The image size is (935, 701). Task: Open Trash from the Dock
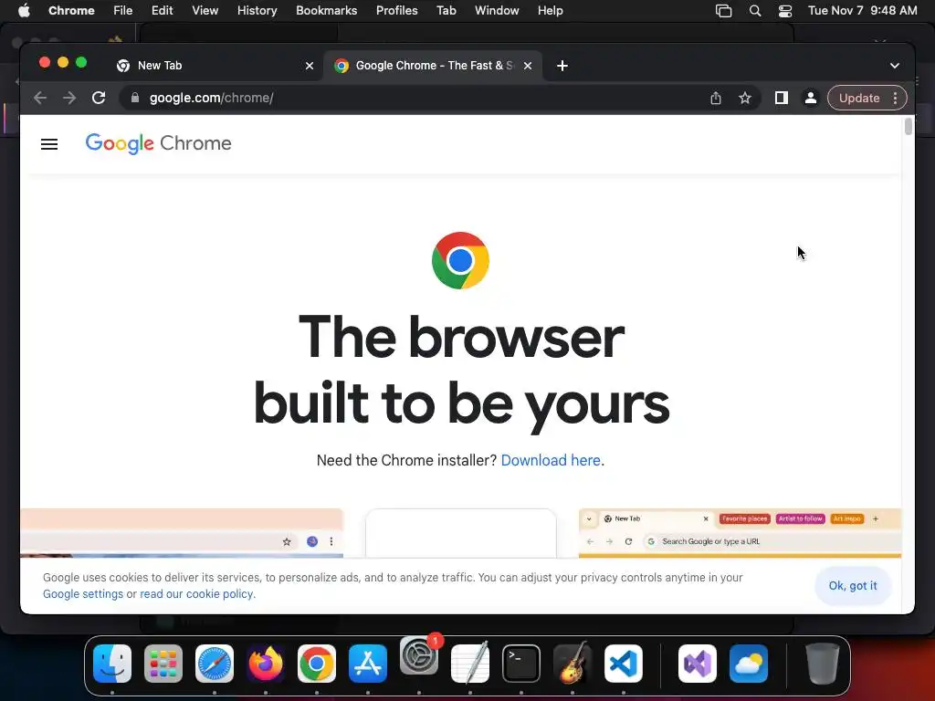point(823,664)
